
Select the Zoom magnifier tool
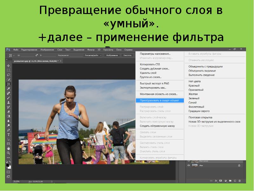click(8, 153)
